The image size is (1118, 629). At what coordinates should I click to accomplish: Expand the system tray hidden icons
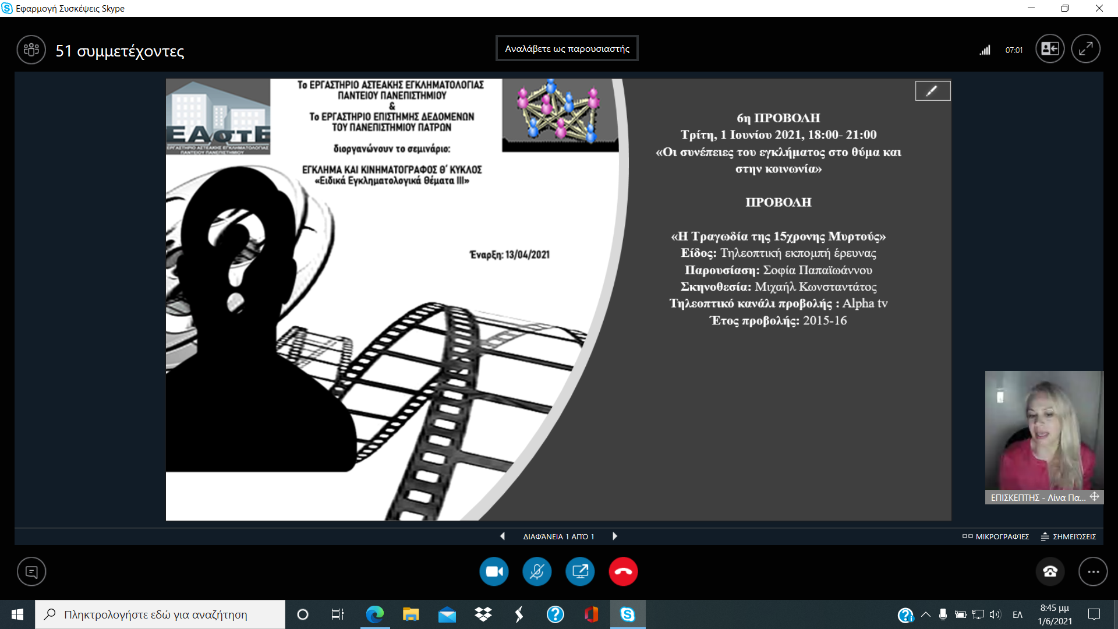925,614
